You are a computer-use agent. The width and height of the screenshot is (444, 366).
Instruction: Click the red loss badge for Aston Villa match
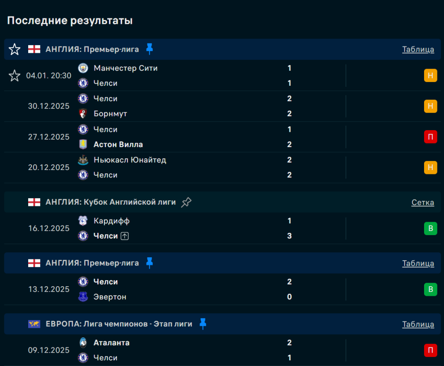pyautogui.click(x=430, y=137)
